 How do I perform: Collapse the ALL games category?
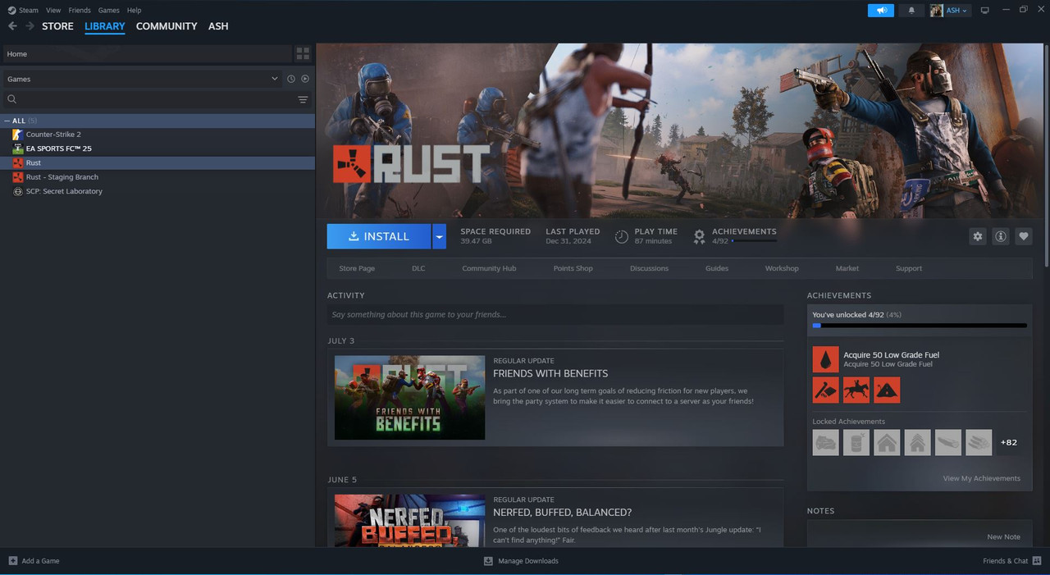pos(7,121)
